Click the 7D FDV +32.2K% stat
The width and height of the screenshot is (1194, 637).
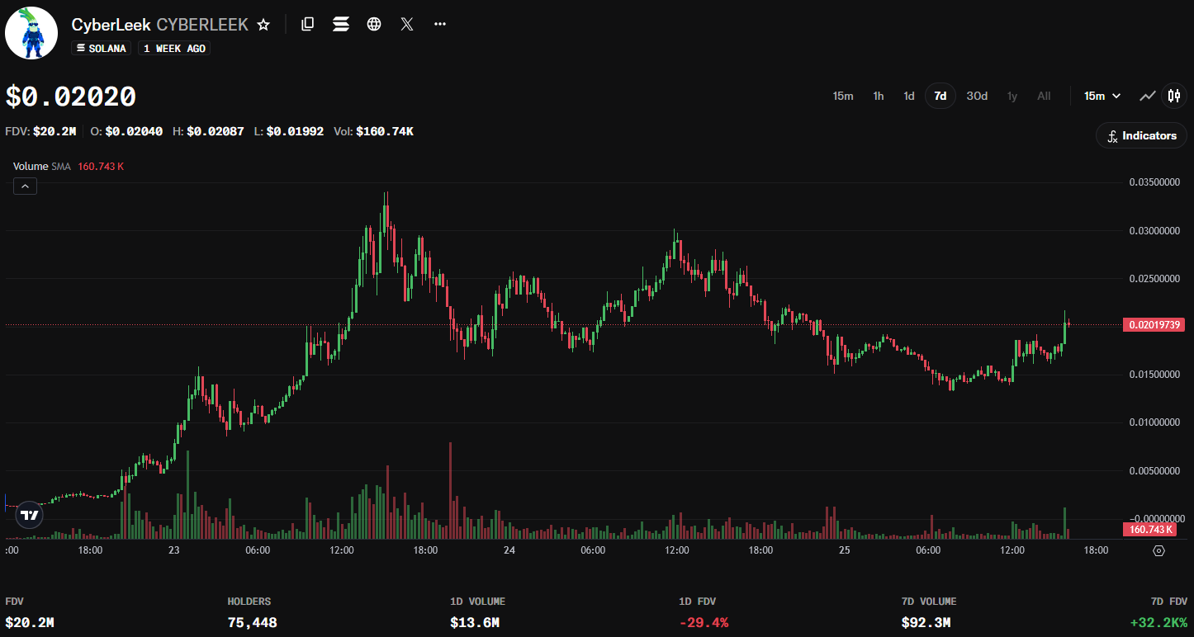click(1159, 612)
